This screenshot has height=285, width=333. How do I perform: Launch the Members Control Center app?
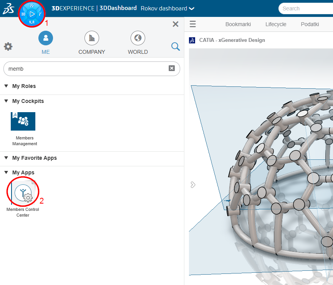click(23, 192)
